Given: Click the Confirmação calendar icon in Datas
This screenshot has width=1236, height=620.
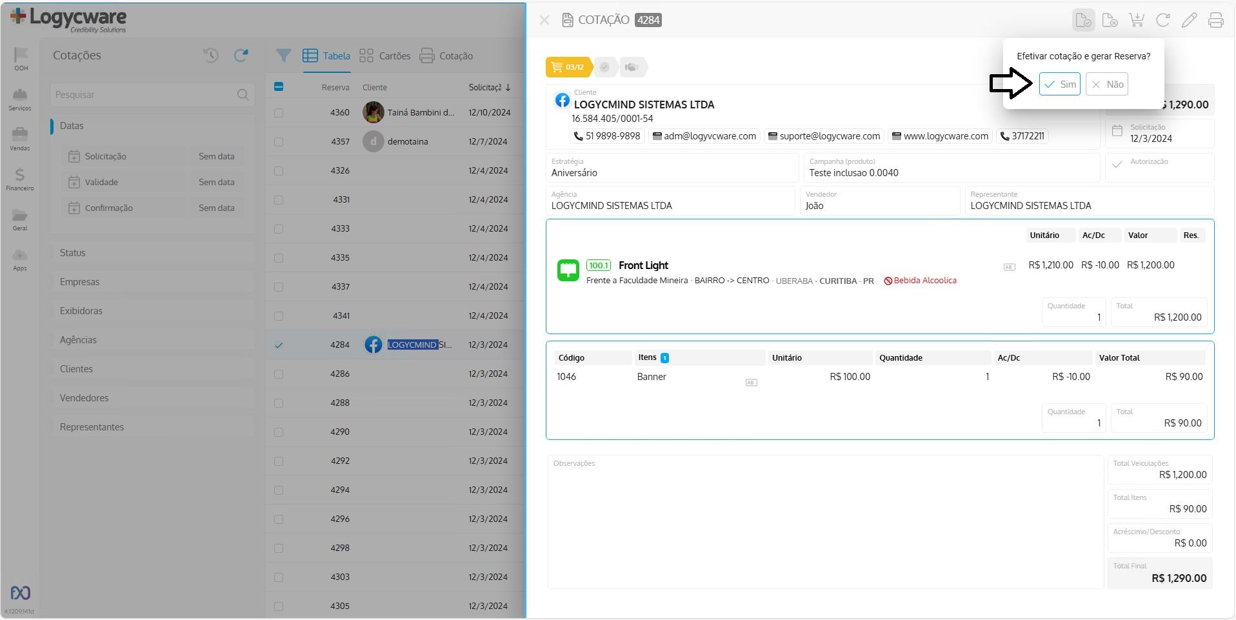Looking at the screenshot, I should 74,208.
